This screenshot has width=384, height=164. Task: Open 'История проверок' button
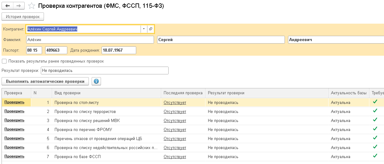click(23, 16)
